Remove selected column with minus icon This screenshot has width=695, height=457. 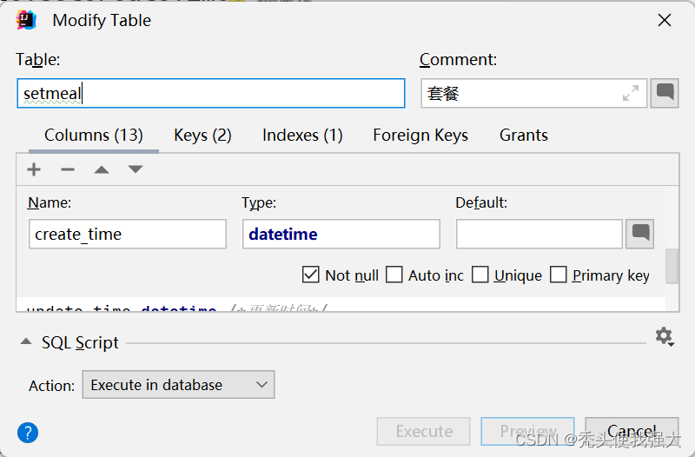pos(68,169)
